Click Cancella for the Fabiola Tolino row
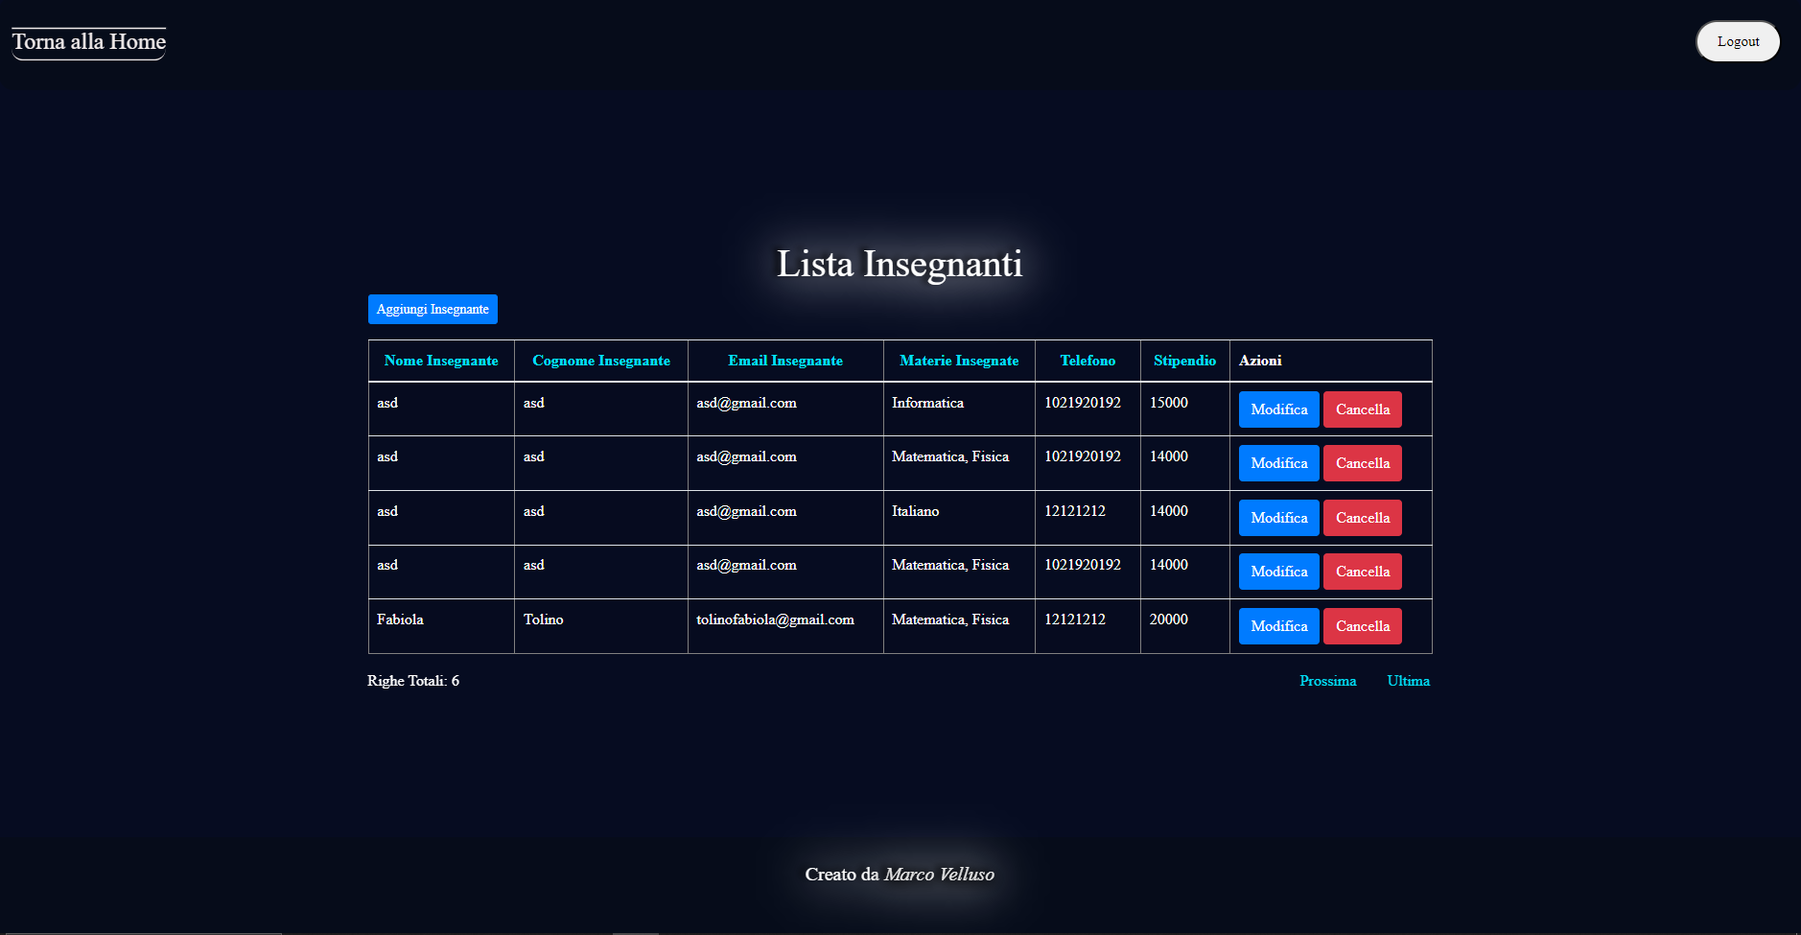The image size is (1801, 935). 1363,625
